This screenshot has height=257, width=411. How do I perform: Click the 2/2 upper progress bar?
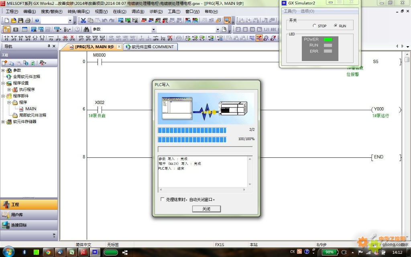(192, 131)
